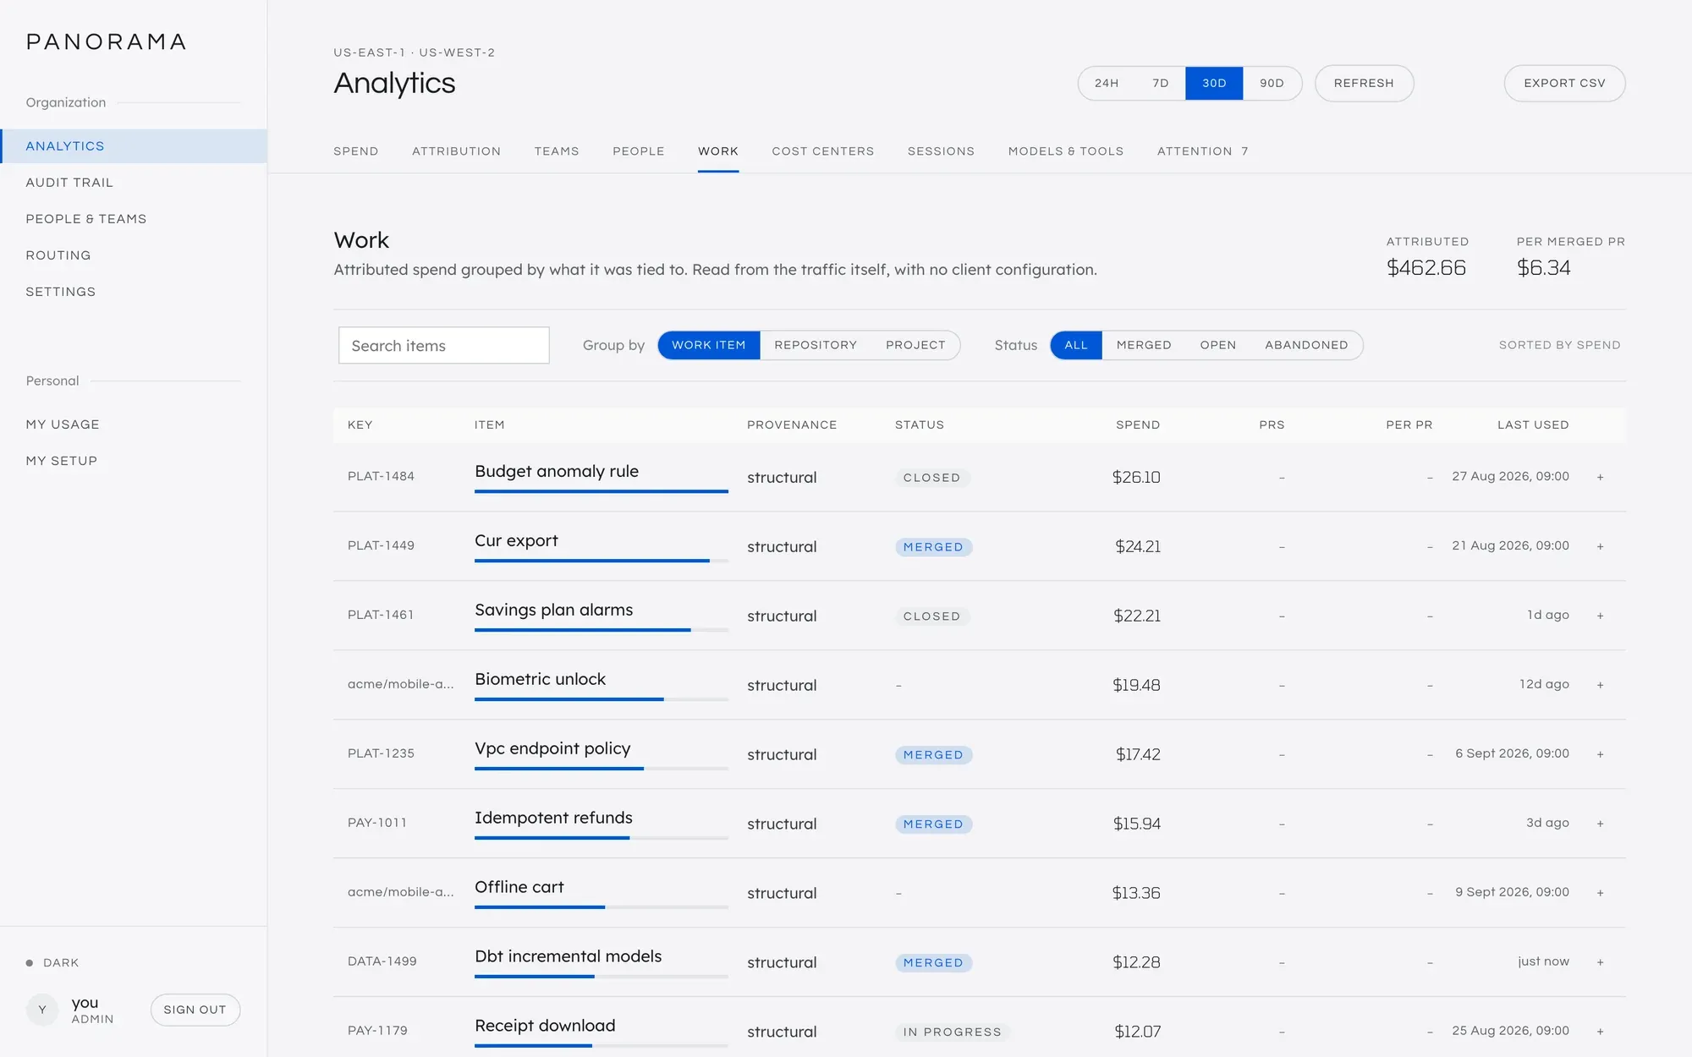Viewport: 1692px width, 1057px height.
Task: Select the 24H time range
Action: [x=1107, y=83]
